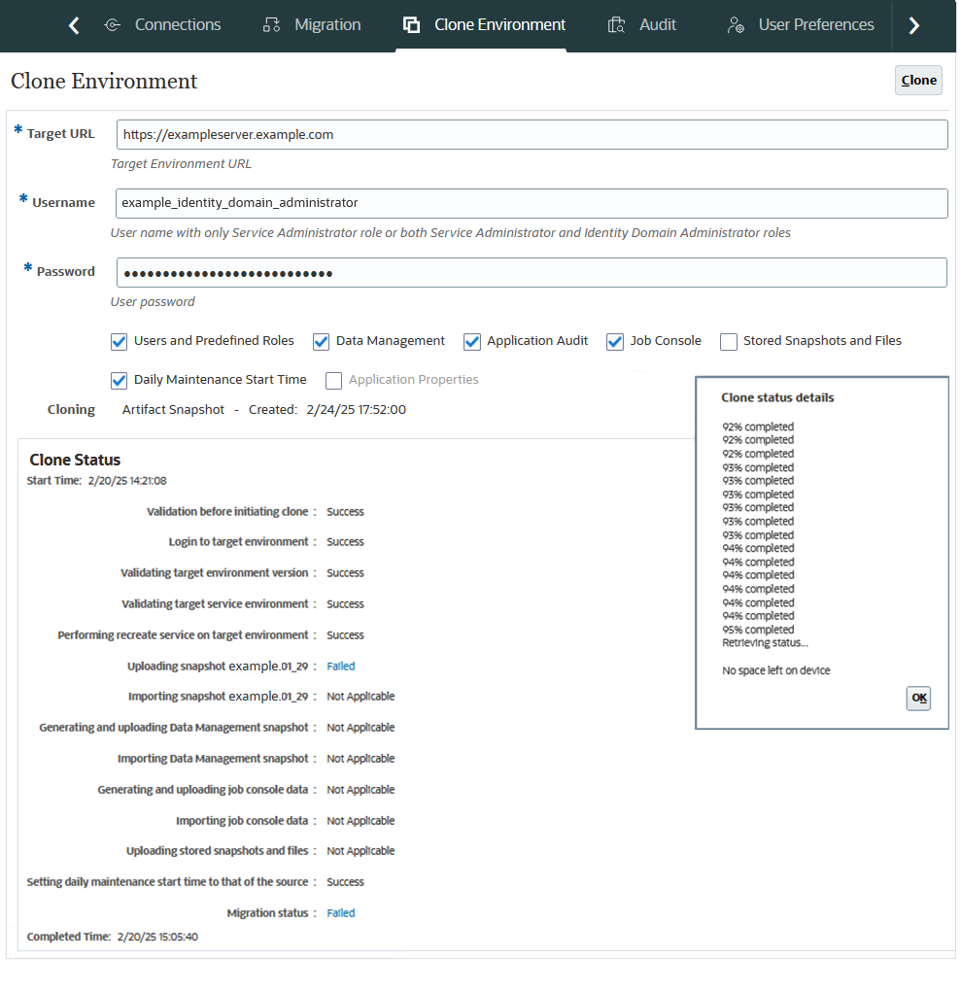Expand navigation with the right chevron arrow
Image resolution: width=961 pixels, height=992 pixels.
pos(913,25)
